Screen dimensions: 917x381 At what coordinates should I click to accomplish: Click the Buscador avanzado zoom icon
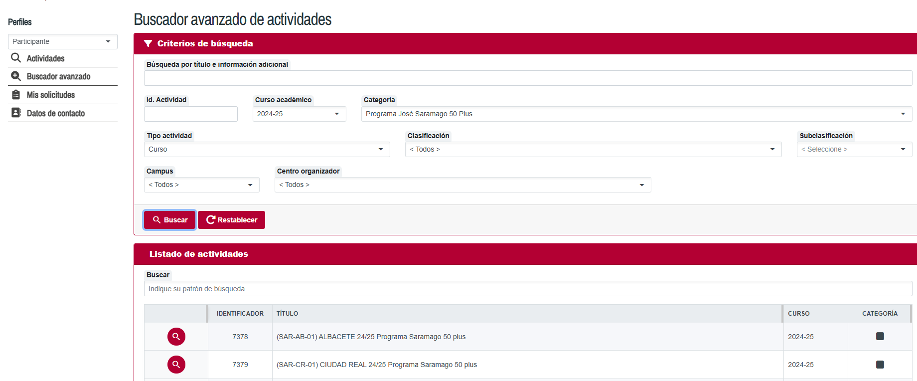click(x=16, y=76)
